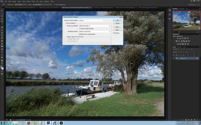Image resolution: width=201 pixels, height=125 pixels.
Task: Open Device to Simulate dropdown
Action: coord(94,26)
